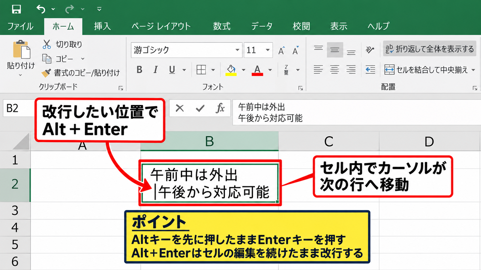Image resolution: width=481 pixels, height=270 pixels.
Task: Click align text right icon
Action: [x=351, y=70]
